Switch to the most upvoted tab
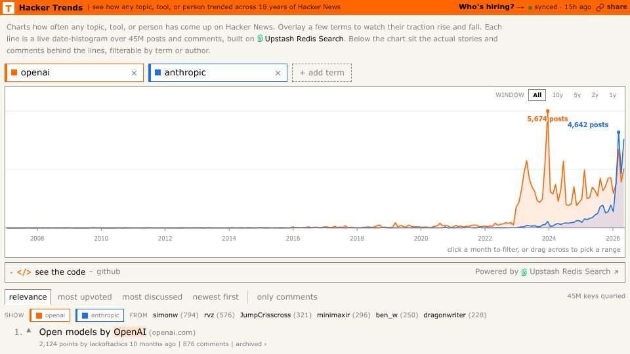Image resolution: width=630 pixels, height=354 pixels. (85, 297)
